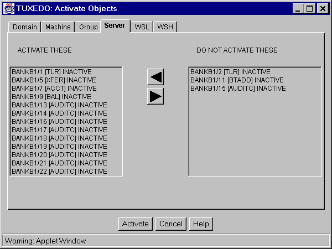Select BANKB1/21 [AUDITC] INACTIVE entry
Image resolution: width=332 pixels, height=249 pixels.
pyautogui.click(x=66, y=163)
